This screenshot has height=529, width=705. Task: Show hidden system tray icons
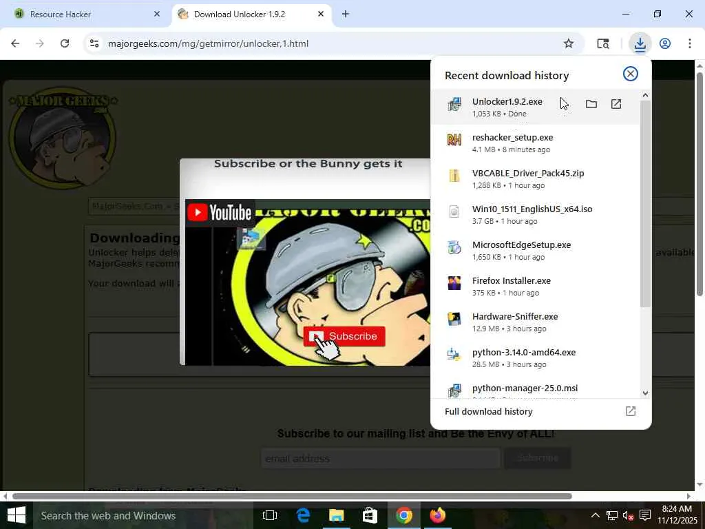click(x=595, y=515)
